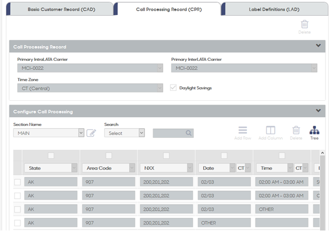Click first row 02/03 date cell

tap(224, 181)
